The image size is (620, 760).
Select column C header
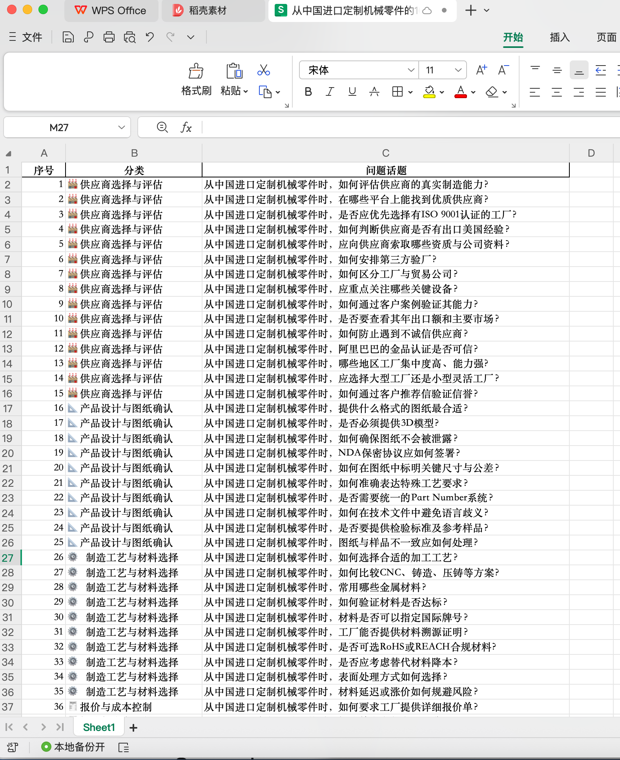click(x=386, y=153)
